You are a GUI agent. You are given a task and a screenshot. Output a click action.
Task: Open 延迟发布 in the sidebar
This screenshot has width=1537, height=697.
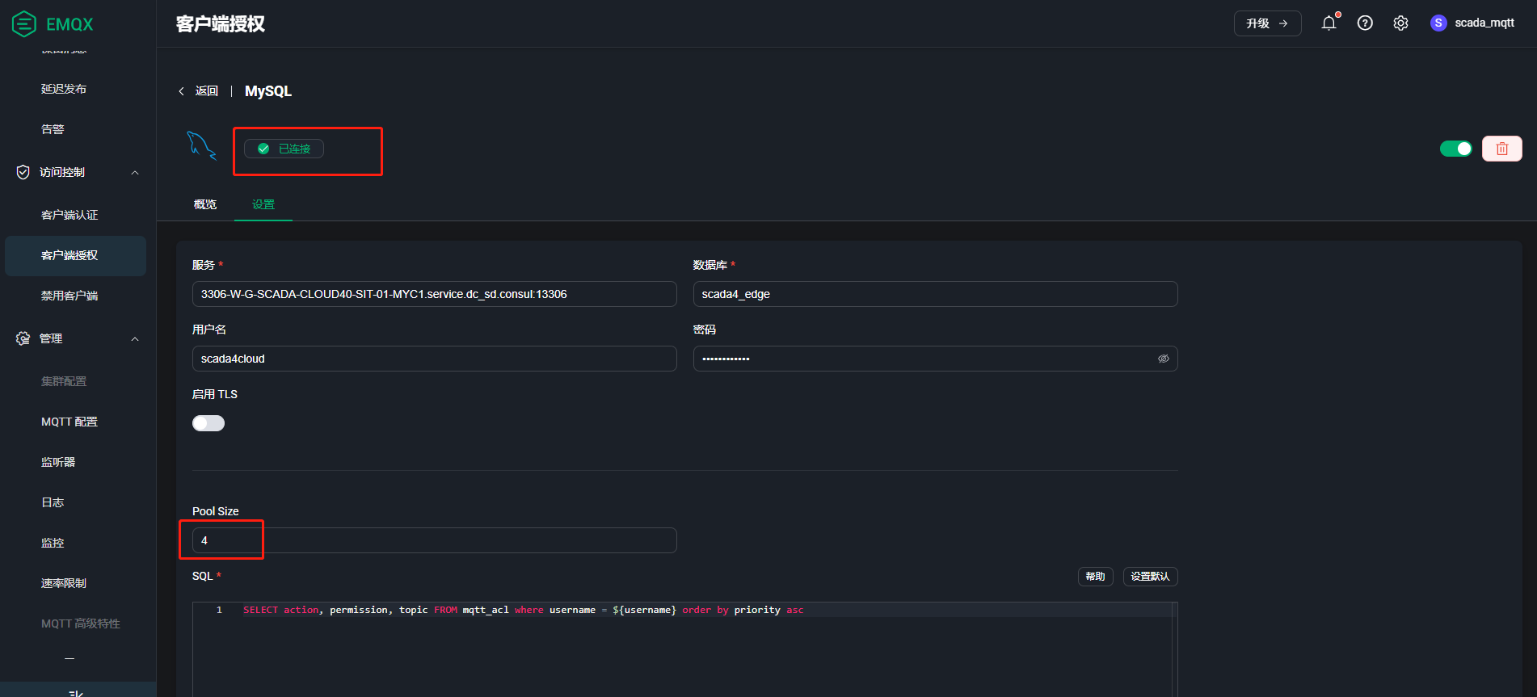[x=64, y=89]
